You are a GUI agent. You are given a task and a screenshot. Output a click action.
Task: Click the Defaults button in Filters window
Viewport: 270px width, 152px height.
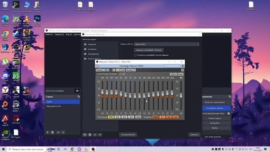(x=128, y=135)
